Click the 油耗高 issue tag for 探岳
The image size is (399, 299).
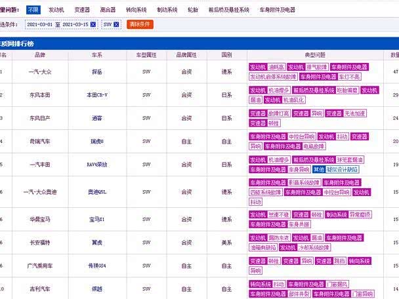[276, 67]
